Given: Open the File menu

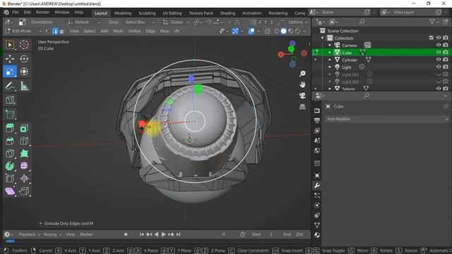Looking at the screenshot, I should click(x=16, y=13).
